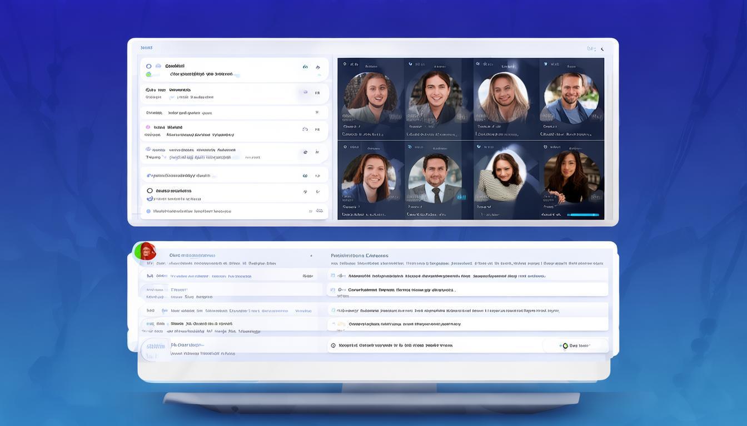The image size is (747, 426).
Task: Click the pink dot marker in the fourth list row
Action: tap(148, 127)
